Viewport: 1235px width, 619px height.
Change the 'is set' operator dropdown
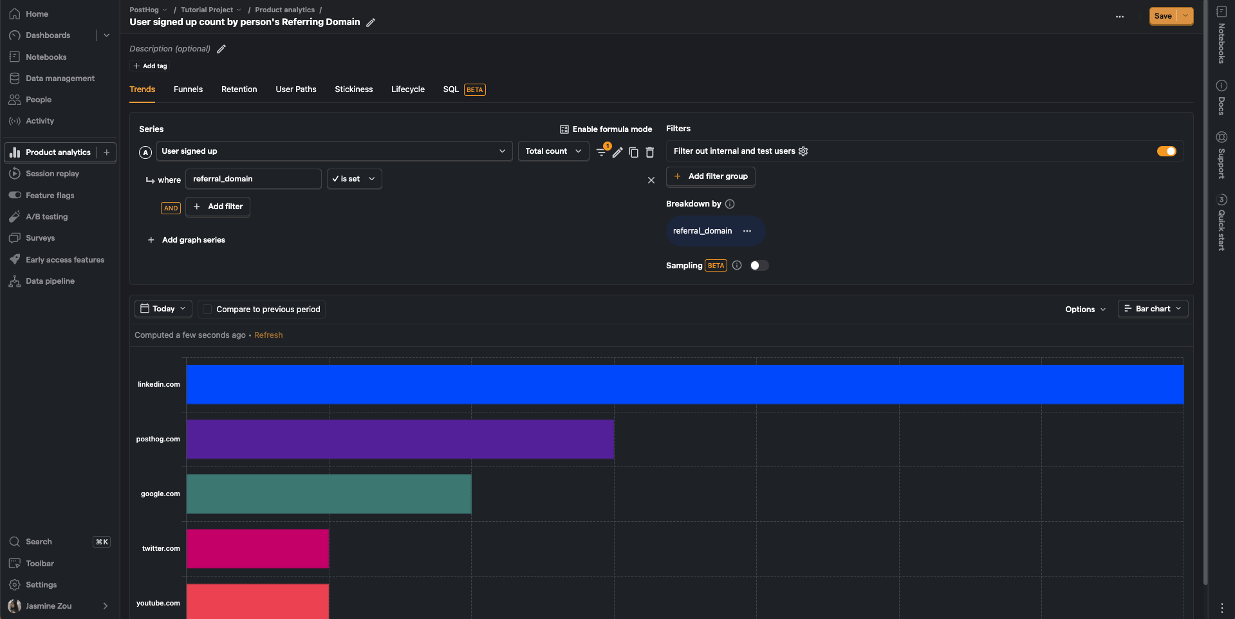click(x=354, y=179)
